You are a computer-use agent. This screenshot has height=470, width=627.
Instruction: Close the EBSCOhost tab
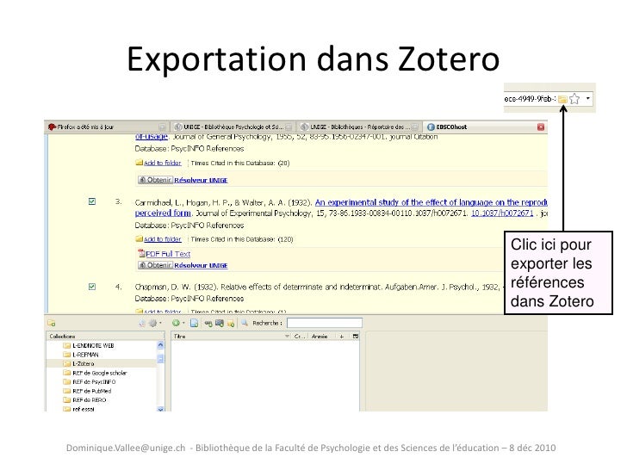(541, 127)
